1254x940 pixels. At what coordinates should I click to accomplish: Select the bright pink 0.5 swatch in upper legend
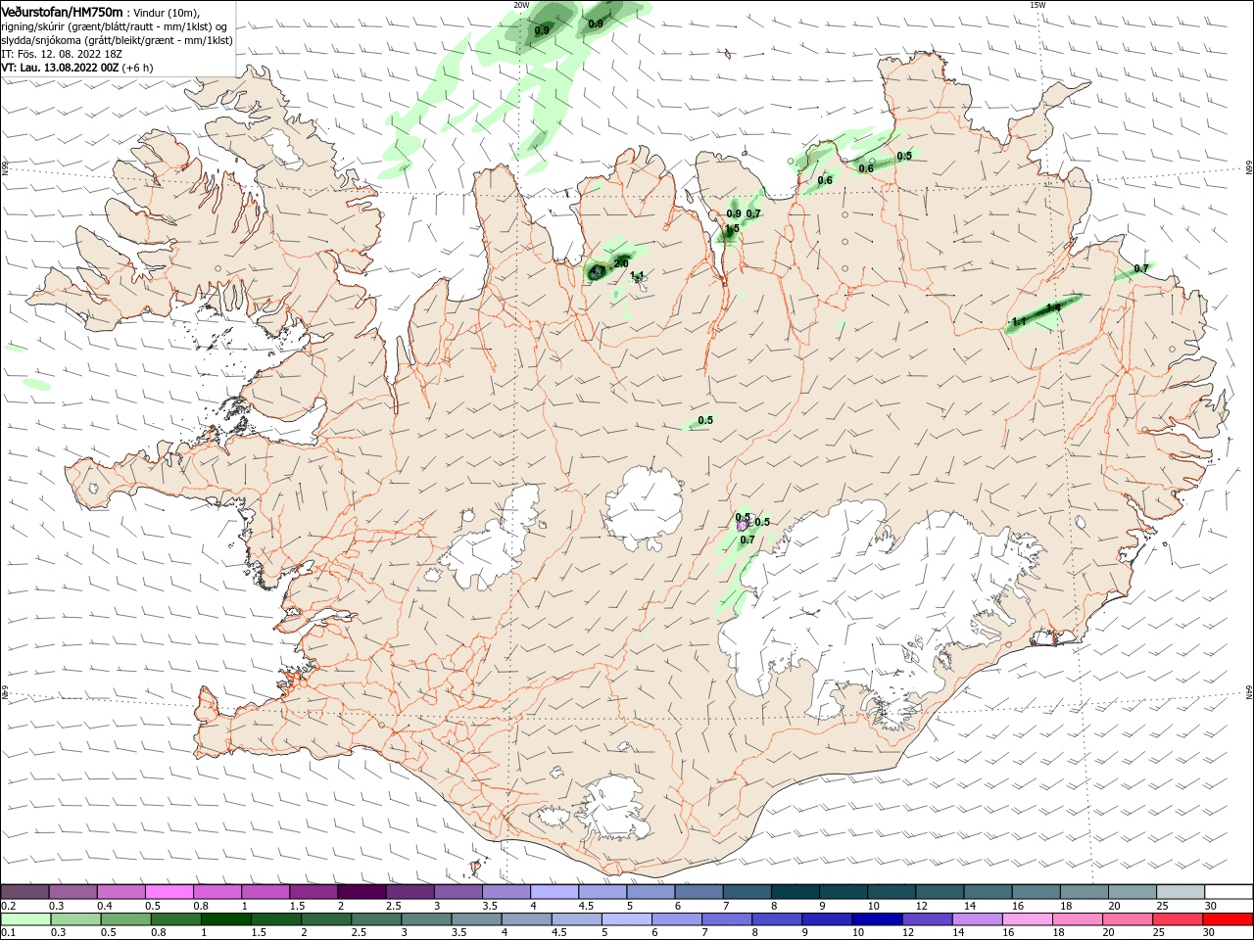(x=169, y=891)
